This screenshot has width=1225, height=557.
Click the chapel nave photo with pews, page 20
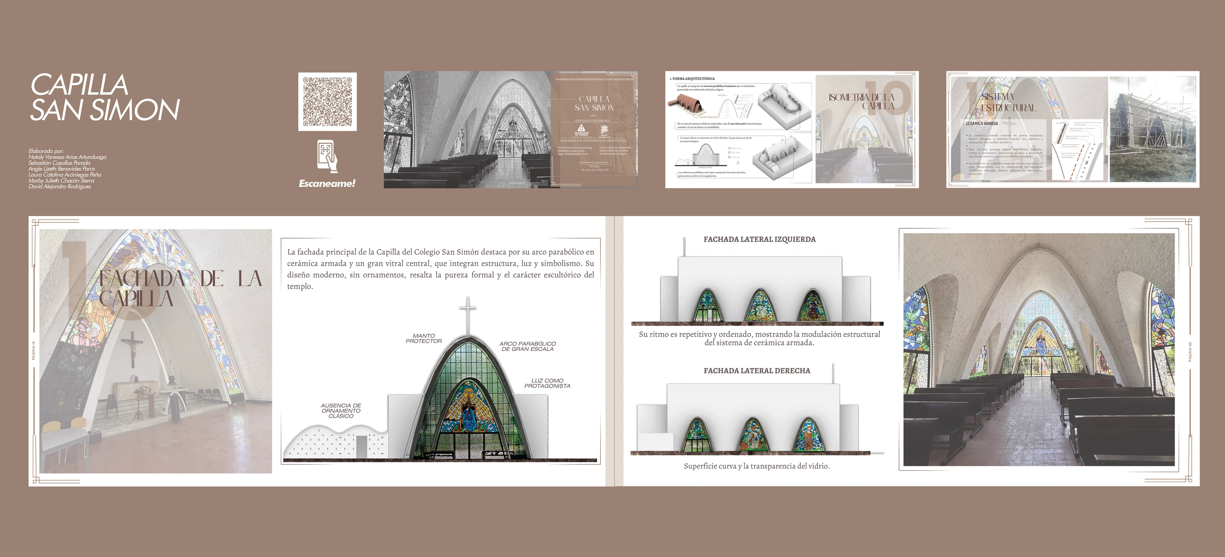1039,350
